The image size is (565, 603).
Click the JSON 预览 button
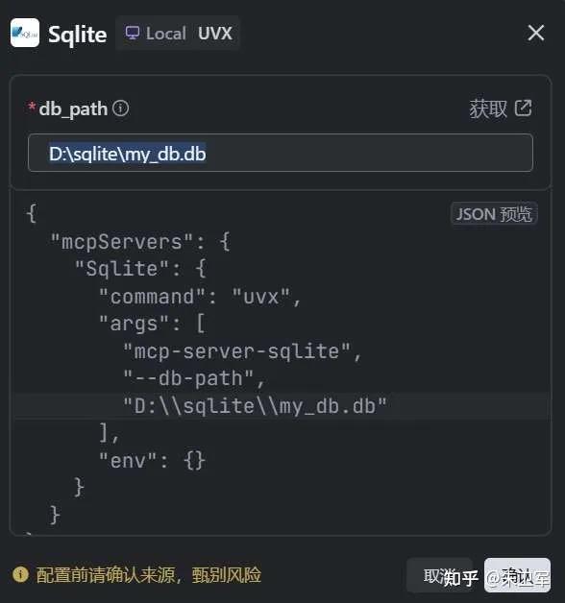coord(494,214)
